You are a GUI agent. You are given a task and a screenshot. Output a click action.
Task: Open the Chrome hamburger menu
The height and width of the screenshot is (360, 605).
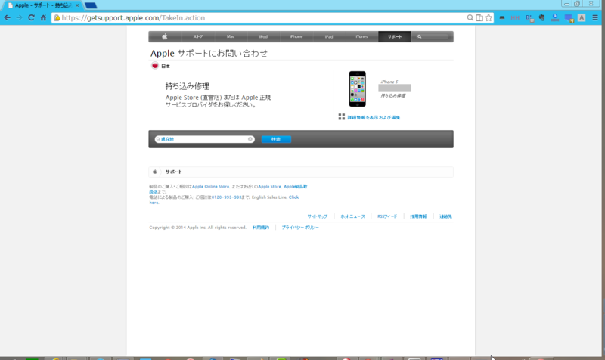coord(595,17)
